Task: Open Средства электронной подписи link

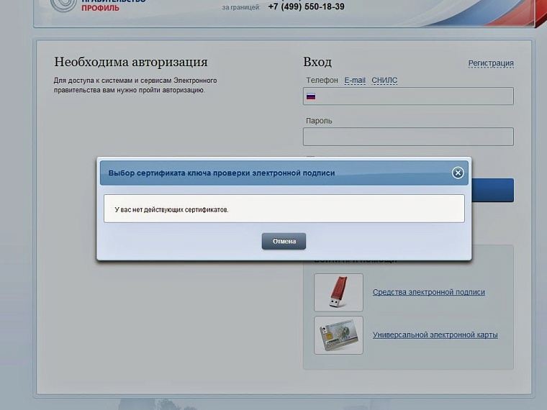Action: [x=428, y=292]
